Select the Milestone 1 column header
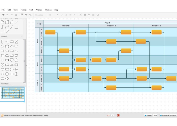The image size is (177, 126). coord(66,26)
